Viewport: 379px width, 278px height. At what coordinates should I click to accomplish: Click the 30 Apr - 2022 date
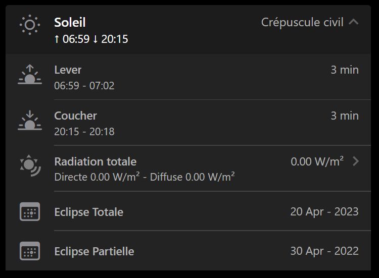324,251
